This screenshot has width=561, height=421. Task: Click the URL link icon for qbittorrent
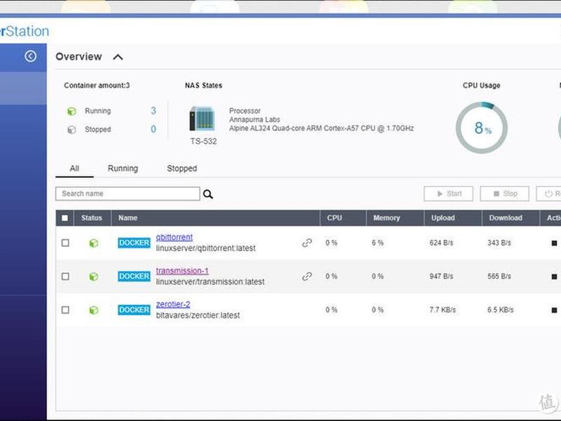307,243
